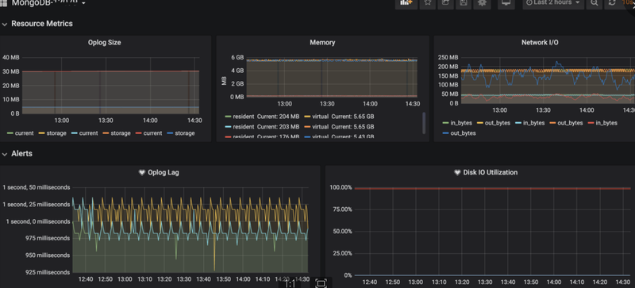Click the heart alert icon on Oplog Lag
Image resolution: width=635 pixels, height=288 pixels.
(142, 172)
